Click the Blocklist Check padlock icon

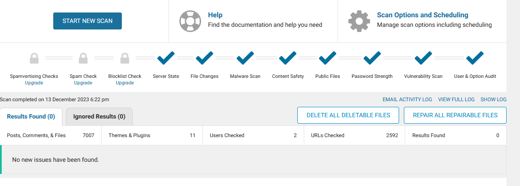(x=125, y=58)
